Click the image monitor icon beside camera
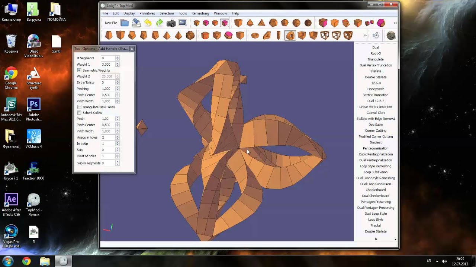 tap(182, 23)
